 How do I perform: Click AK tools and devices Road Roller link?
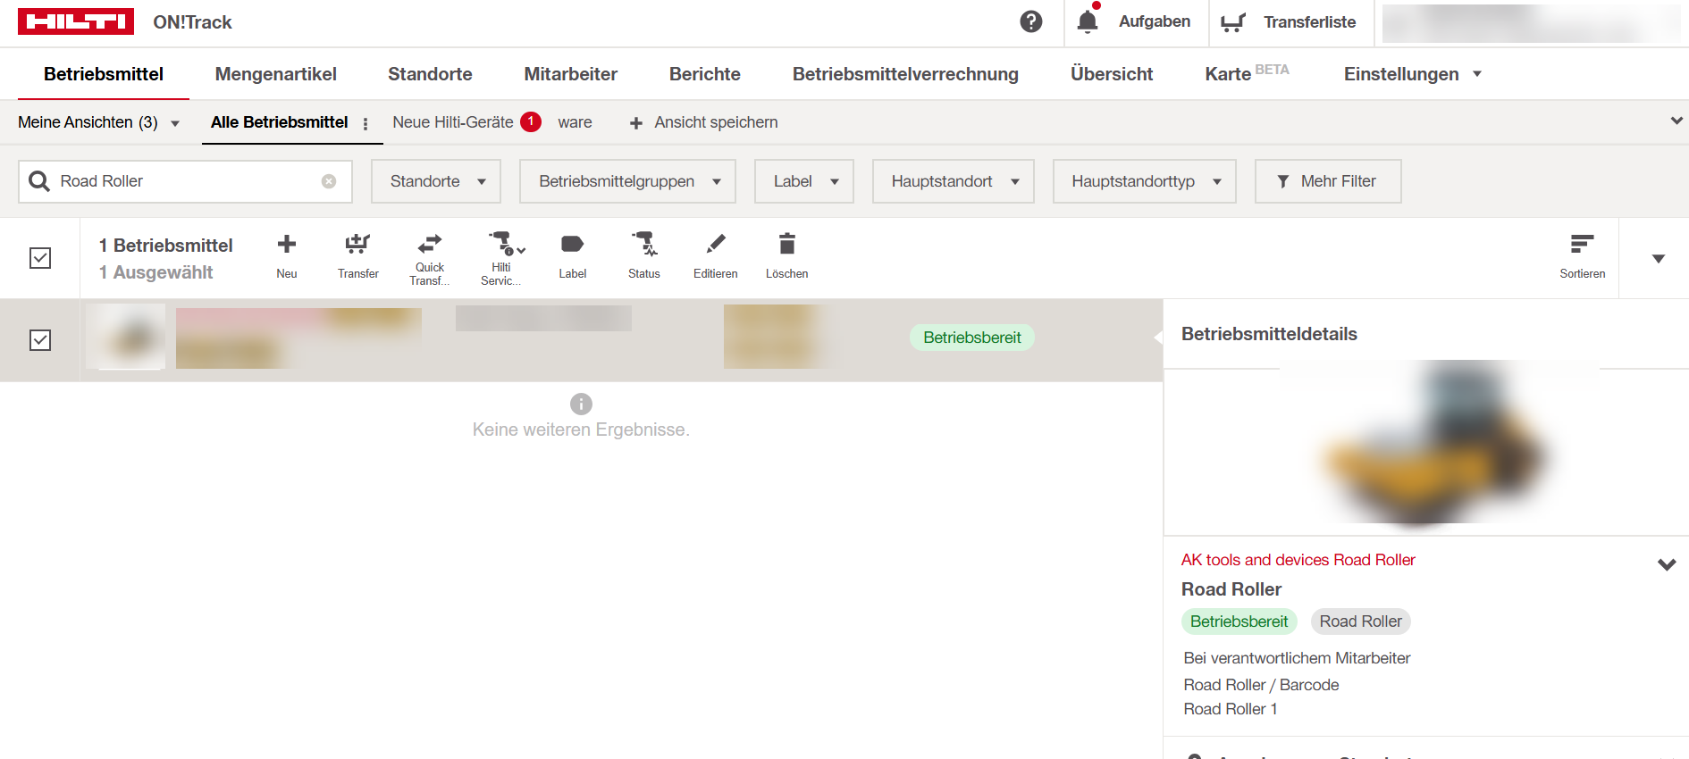1298,560
